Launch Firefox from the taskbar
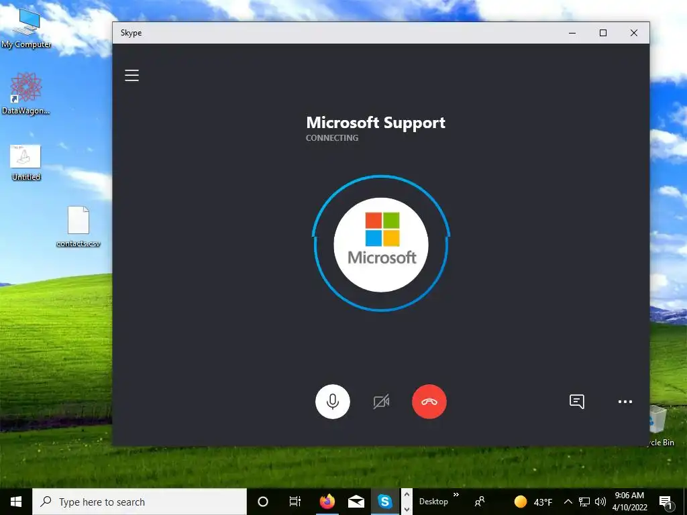The image size is (687, 515). (x=327, y=502)
